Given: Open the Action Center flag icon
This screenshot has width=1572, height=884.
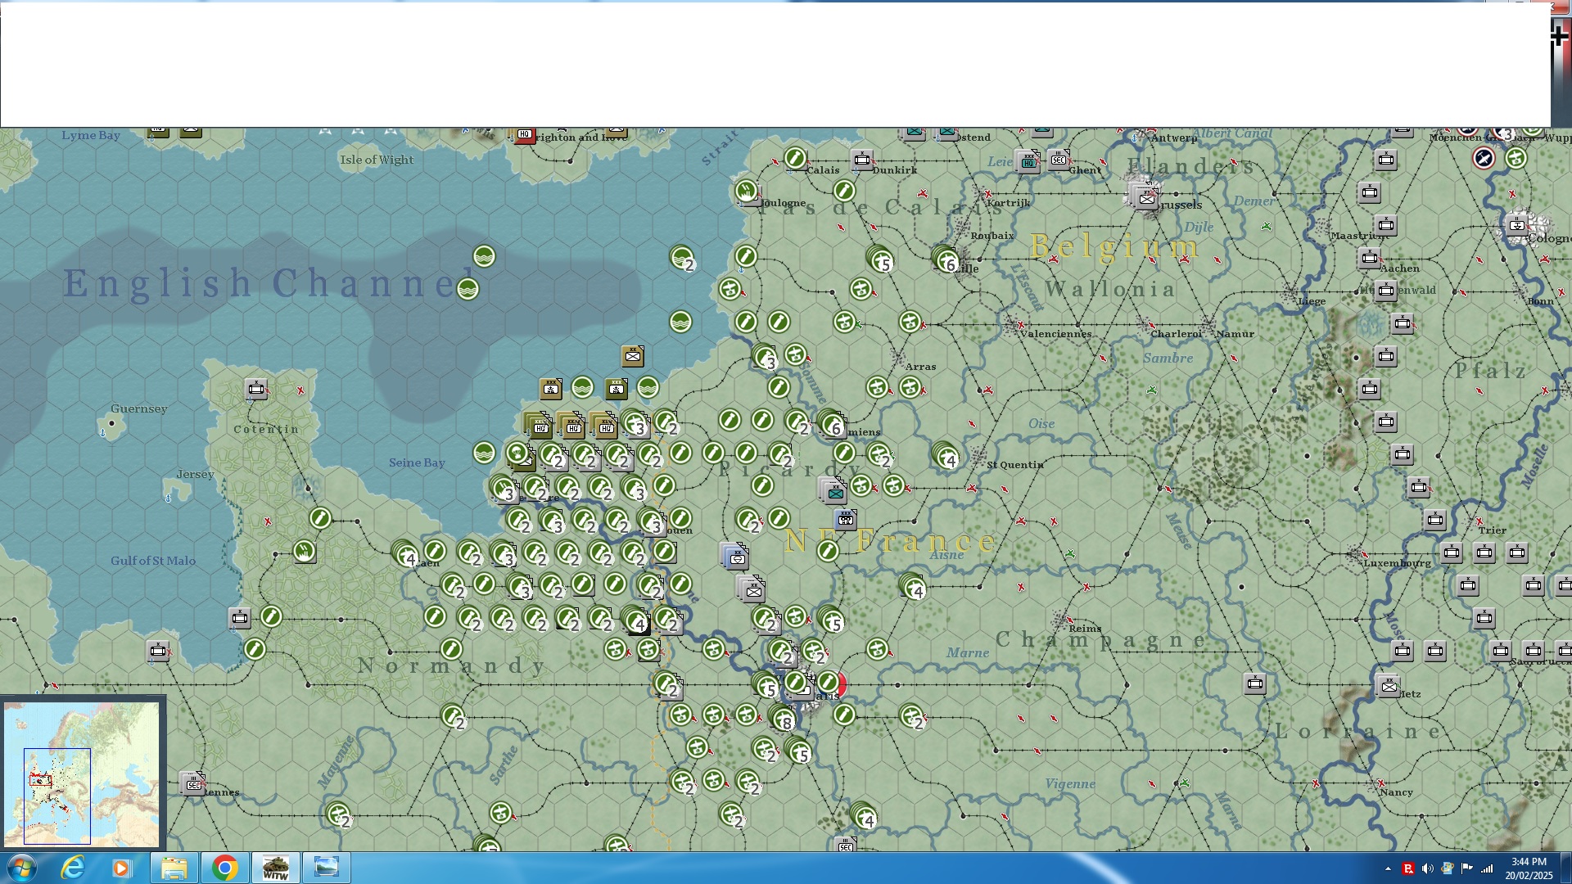Looking at the screenshot, I should (x=1466, y=868).
